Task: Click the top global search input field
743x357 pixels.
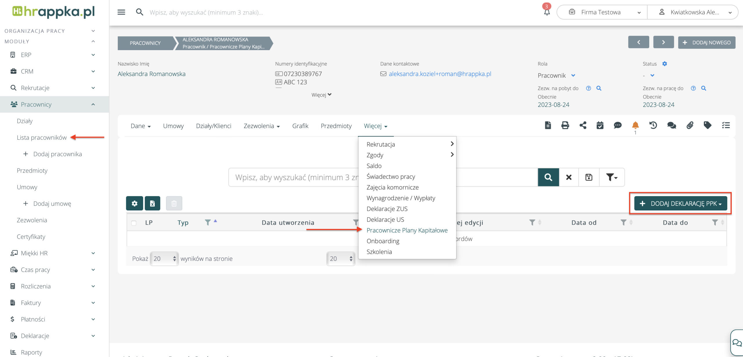Action: [206, 12]
